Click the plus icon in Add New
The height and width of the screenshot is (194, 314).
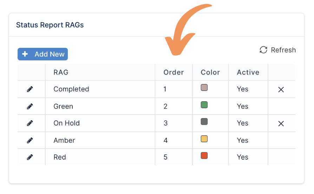25,54
